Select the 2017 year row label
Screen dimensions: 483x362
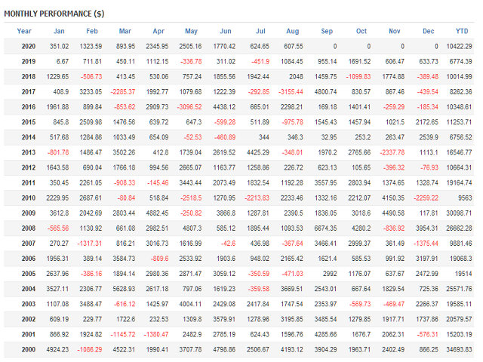[x=29, y=92]
